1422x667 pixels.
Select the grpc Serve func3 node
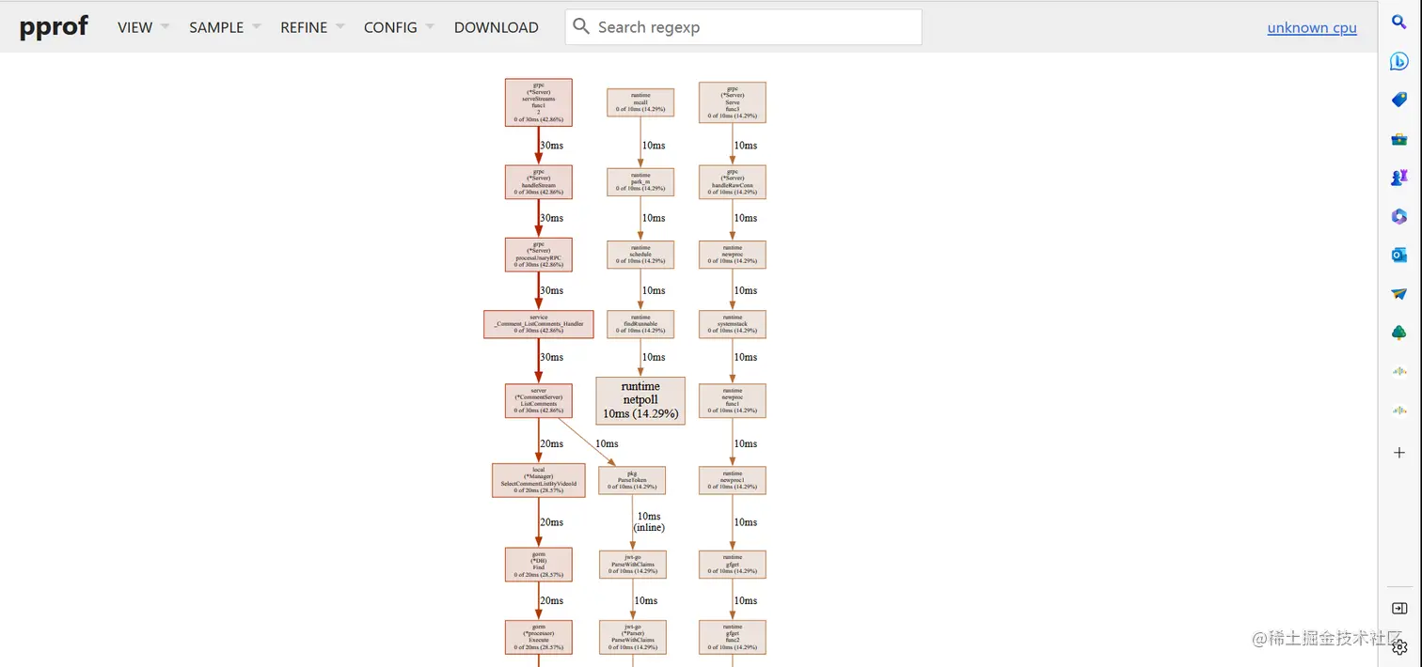coord(733,102)
